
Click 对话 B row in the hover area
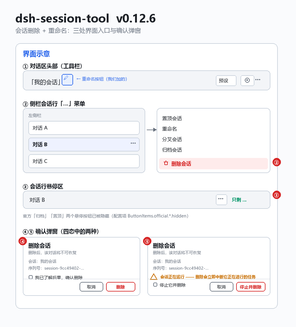pos(146,200)
